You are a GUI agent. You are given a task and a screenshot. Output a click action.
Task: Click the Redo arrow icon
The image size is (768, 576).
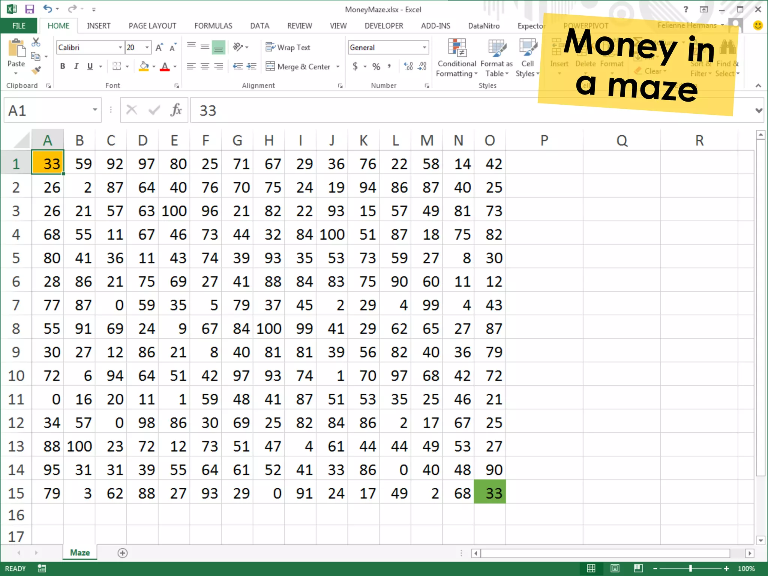pyautogui.click(x=73, y=9)
